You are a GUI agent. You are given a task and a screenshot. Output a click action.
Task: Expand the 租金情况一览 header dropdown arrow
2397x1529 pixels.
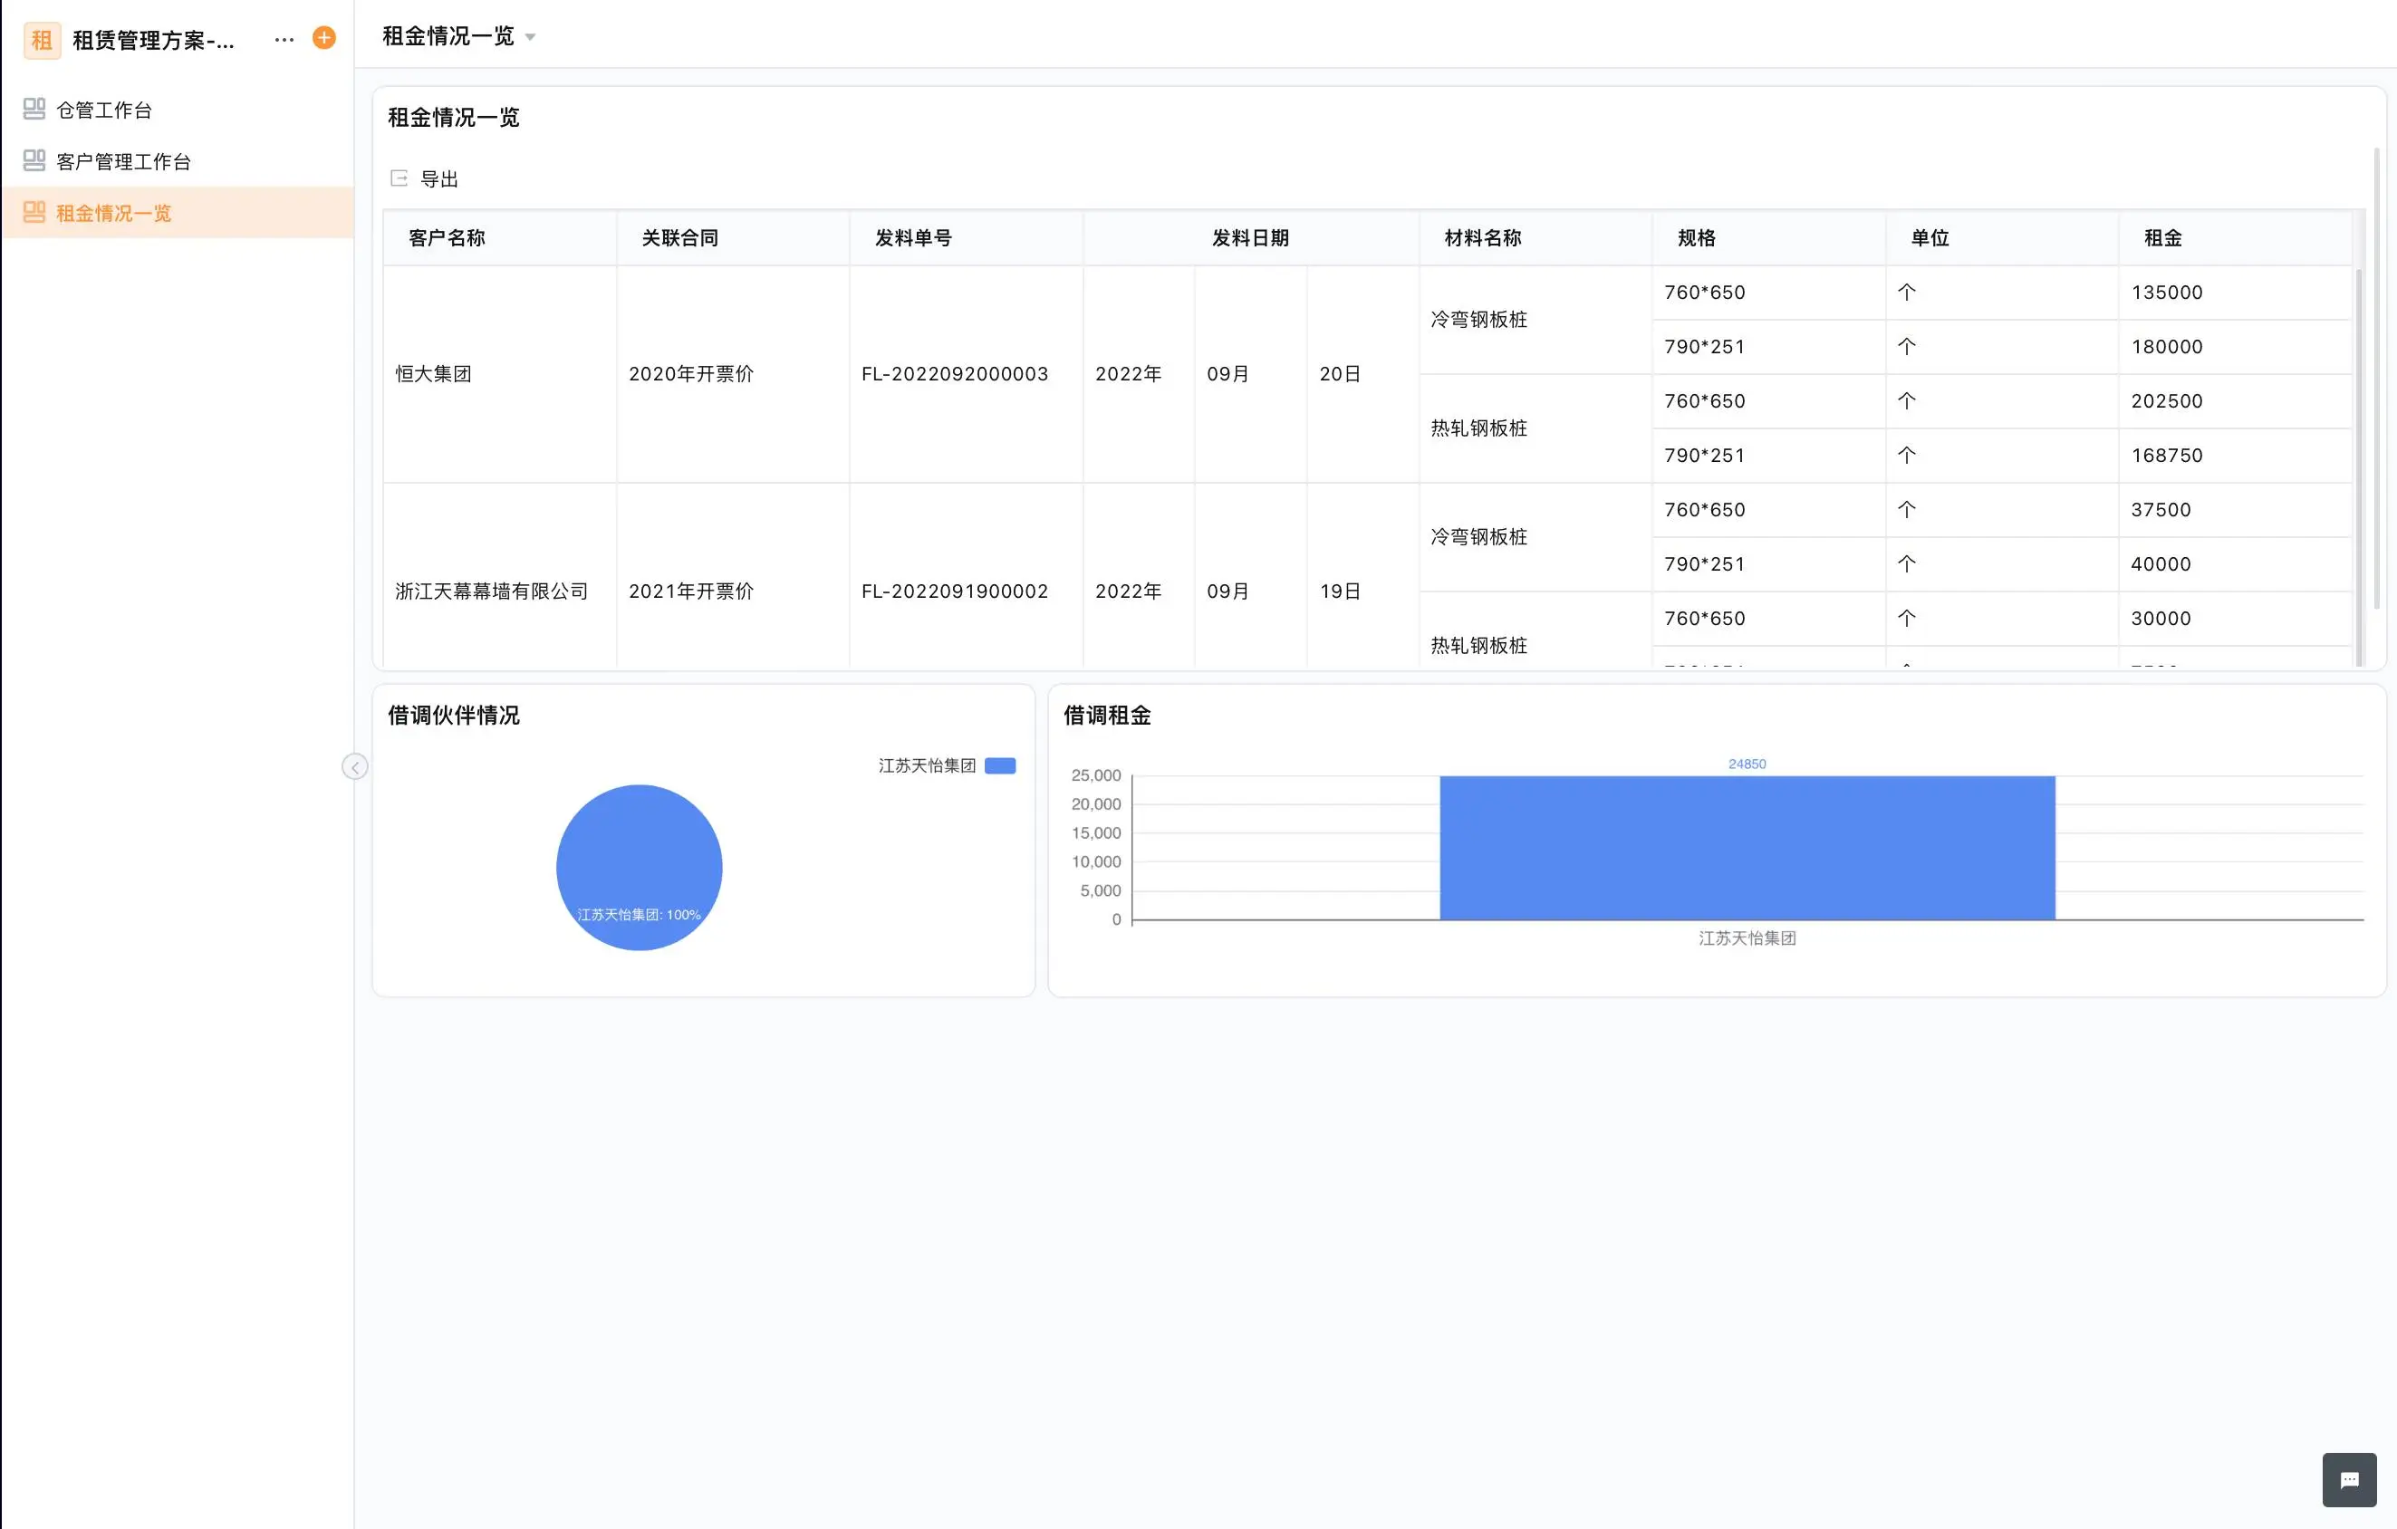(531, 38)
